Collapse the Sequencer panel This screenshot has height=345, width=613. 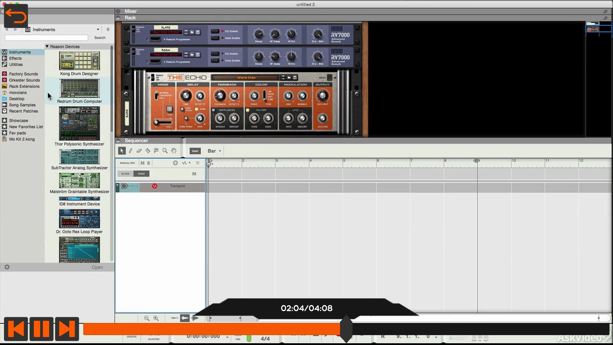(118, 141)
